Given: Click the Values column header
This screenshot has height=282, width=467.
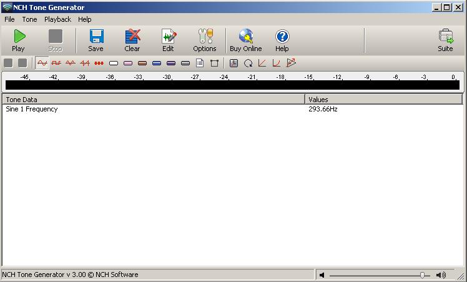Looking at the screenshot, I should coord(384,100).
